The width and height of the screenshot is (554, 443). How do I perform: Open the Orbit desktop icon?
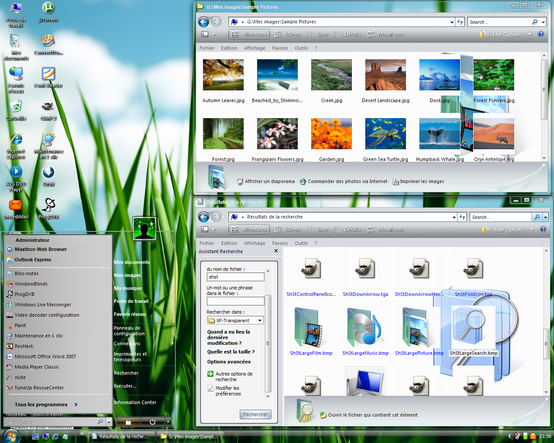tap(48, 176)
